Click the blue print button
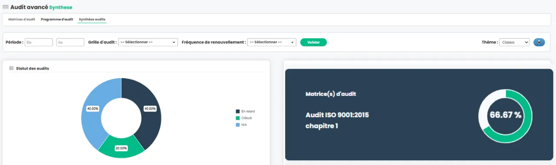The height and width of the screenshot is (165, 556). click(539, 42)
